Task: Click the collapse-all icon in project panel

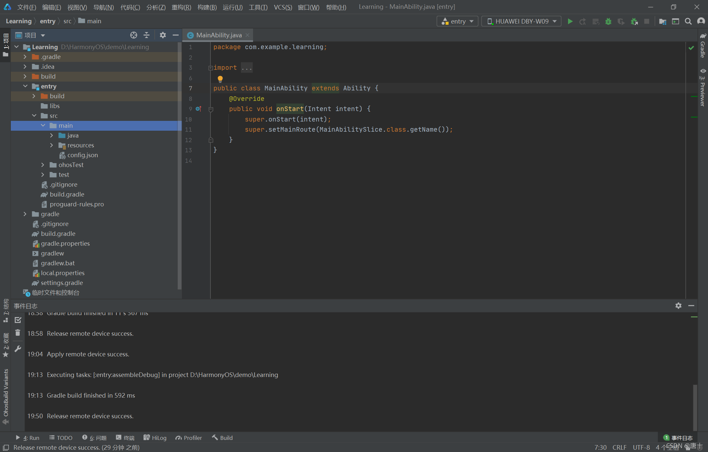Action: pyautogui.click(x=147, y=35)
